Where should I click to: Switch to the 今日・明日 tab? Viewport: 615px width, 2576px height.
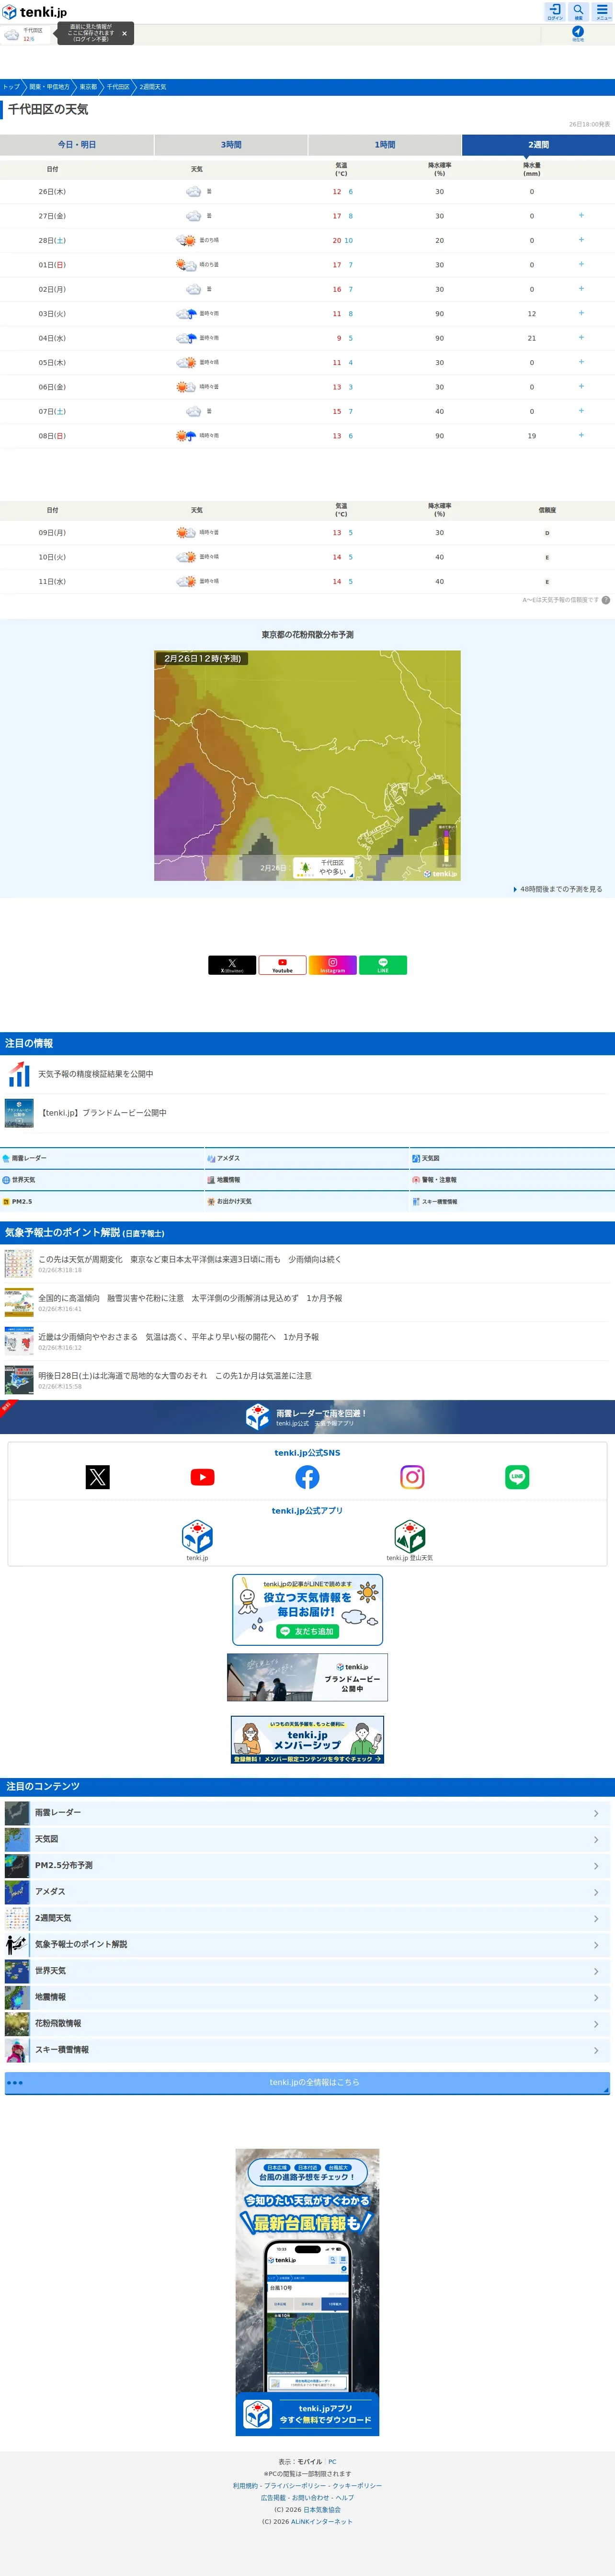point(77,145)
